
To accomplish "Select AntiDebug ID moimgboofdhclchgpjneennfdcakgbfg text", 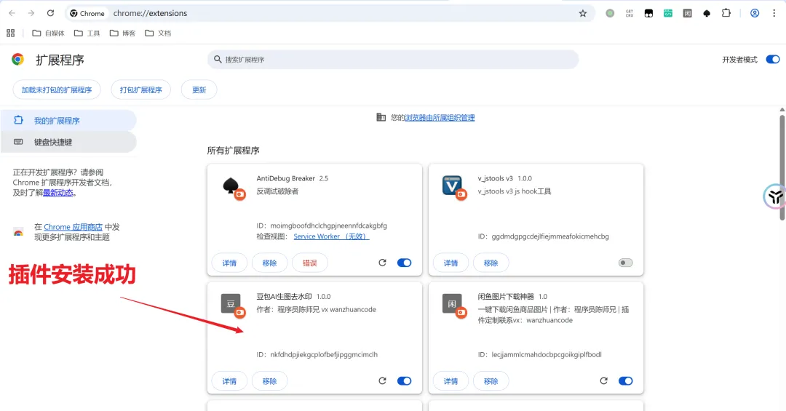I will [x=328, y=226].
